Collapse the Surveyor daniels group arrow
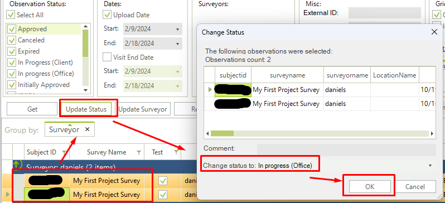 pos(17,165)
